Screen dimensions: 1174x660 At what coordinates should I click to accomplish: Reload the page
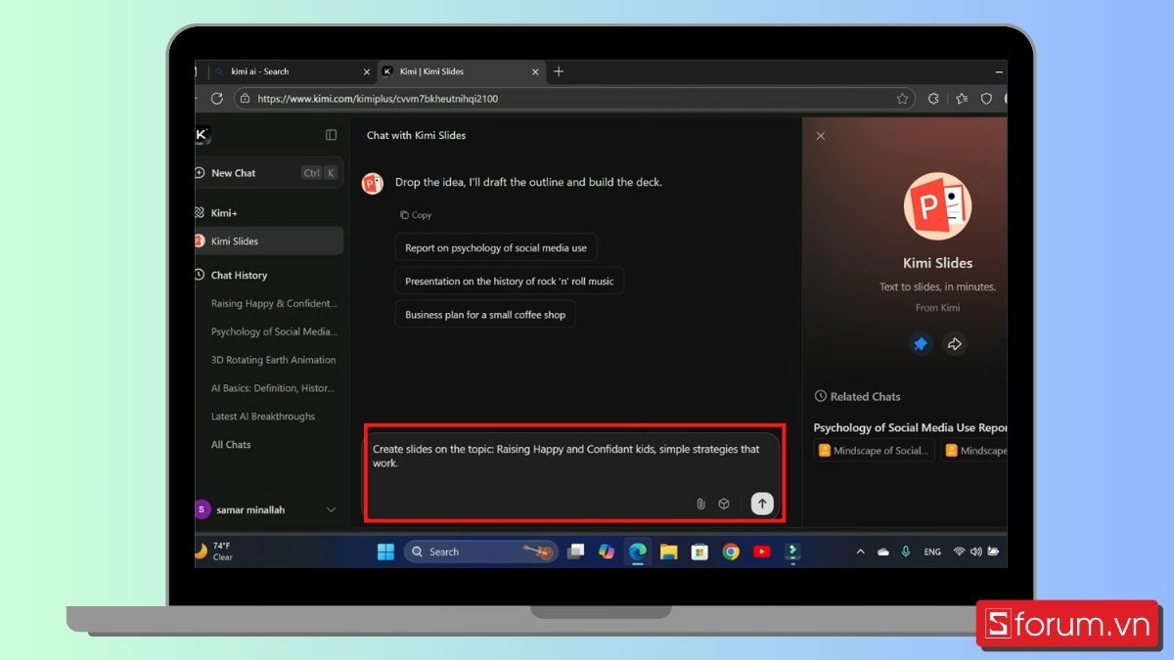pyautogui.click(x=217, y=99)
